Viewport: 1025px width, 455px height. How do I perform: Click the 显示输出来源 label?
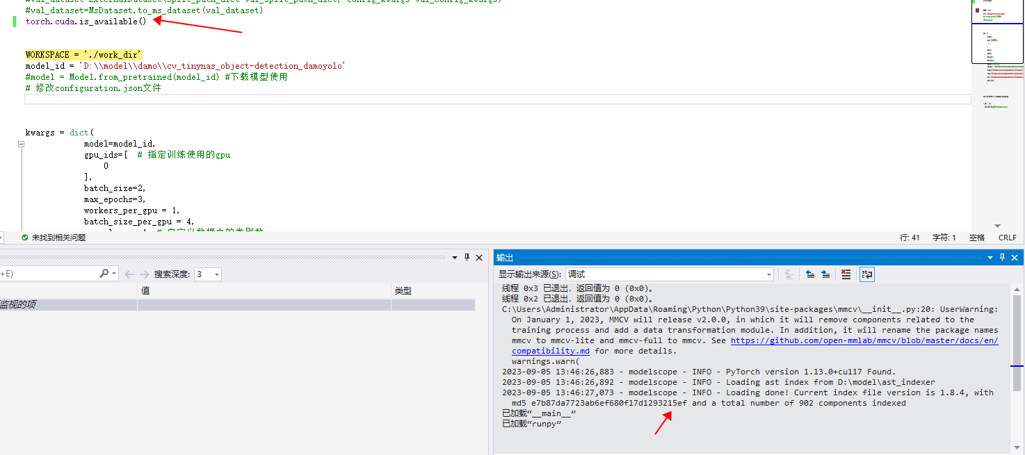pos(530,274)
